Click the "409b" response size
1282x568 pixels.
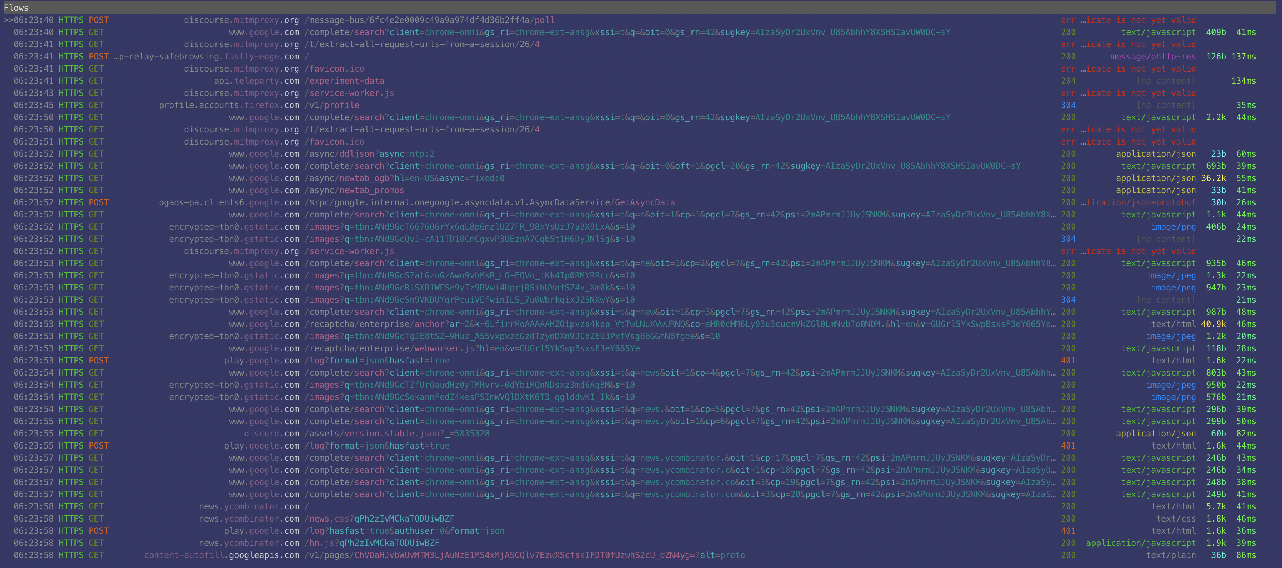coord(1216,32)
